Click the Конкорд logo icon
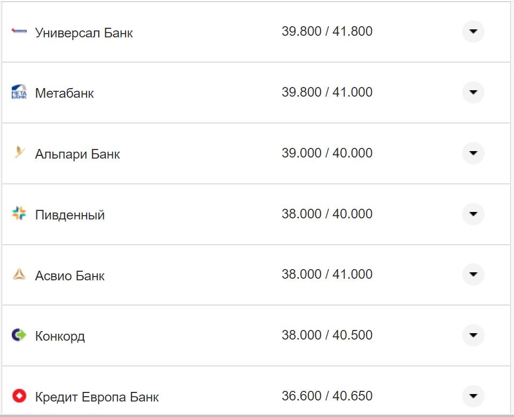 click(19, 336)
